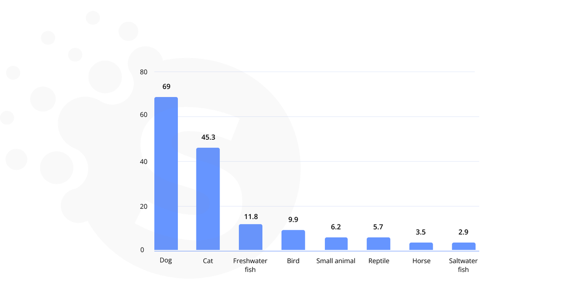
Task: Click the Saltwater fish axis label
Action: tap(464, 265)
